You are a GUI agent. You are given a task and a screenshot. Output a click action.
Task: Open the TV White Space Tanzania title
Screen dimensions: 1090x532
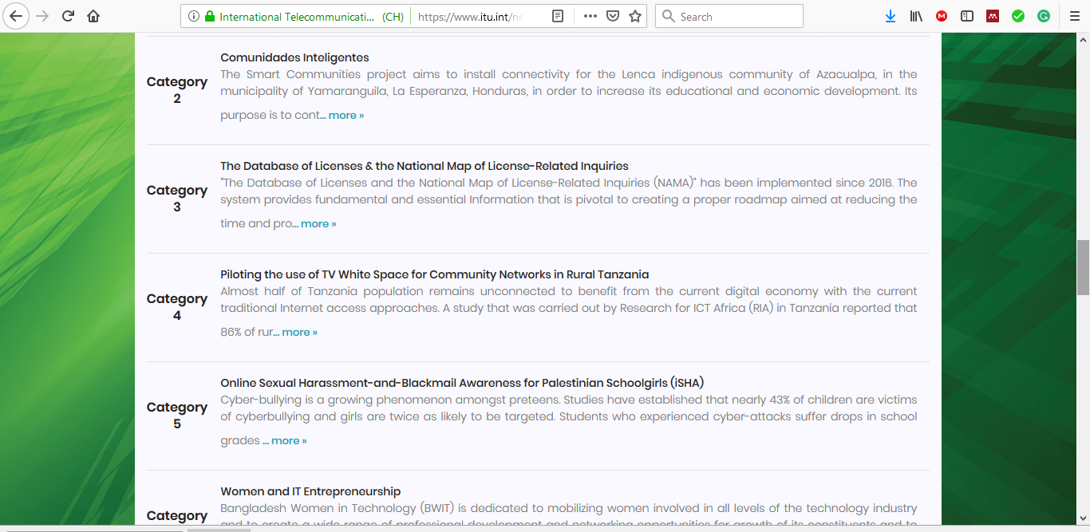(x=435, y=274)
